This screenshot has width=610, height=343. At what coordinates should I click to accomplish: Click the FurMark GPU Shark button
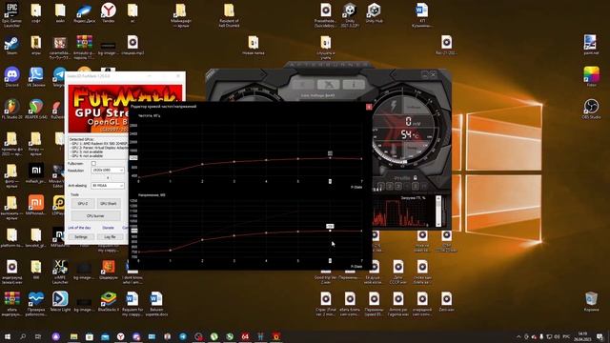tap(108, 203)
